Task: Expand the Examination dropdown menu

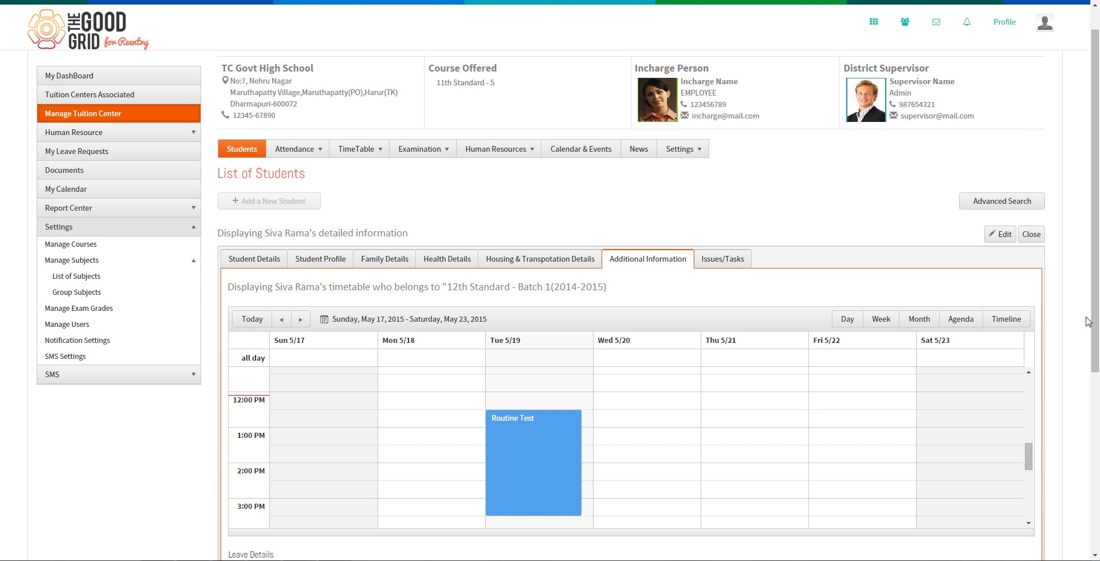Action: 423,149
